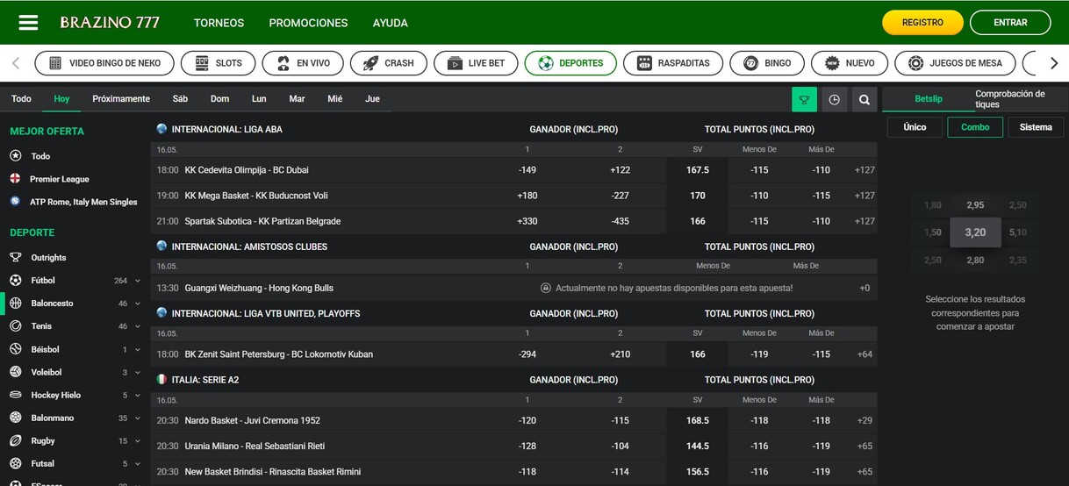This screenshot has height=486, width=1069.
Task: Bet +122 on BC Dubai
Action: [x=620, y=170]
